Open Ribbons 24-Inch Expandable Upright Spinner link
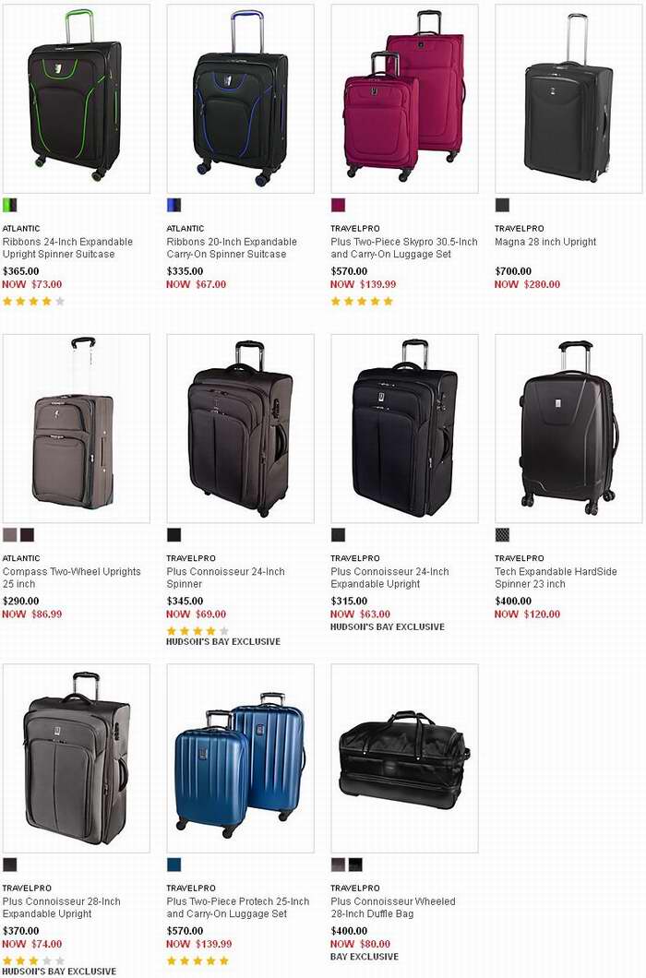646x978 pixels. (x=67, y=248)
